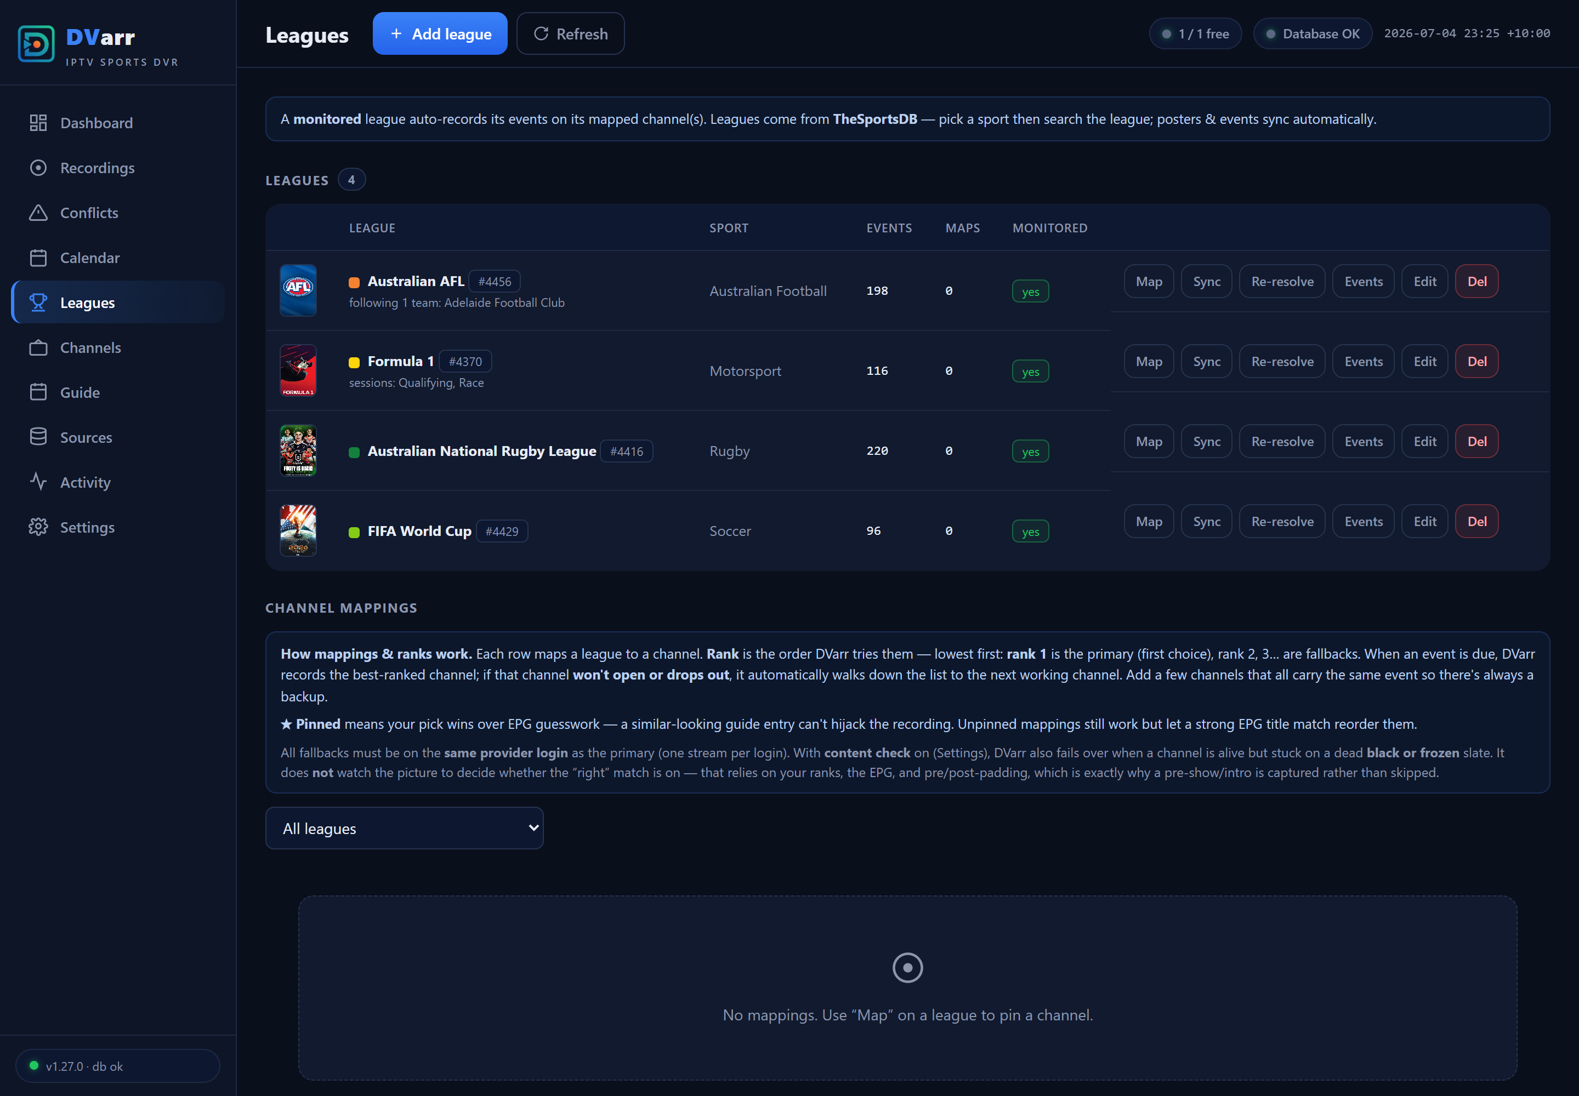Viewport: 1579px width, 1096px height.
Task: Click Events for FIFA World Cup
Action: coord(1362,521)
